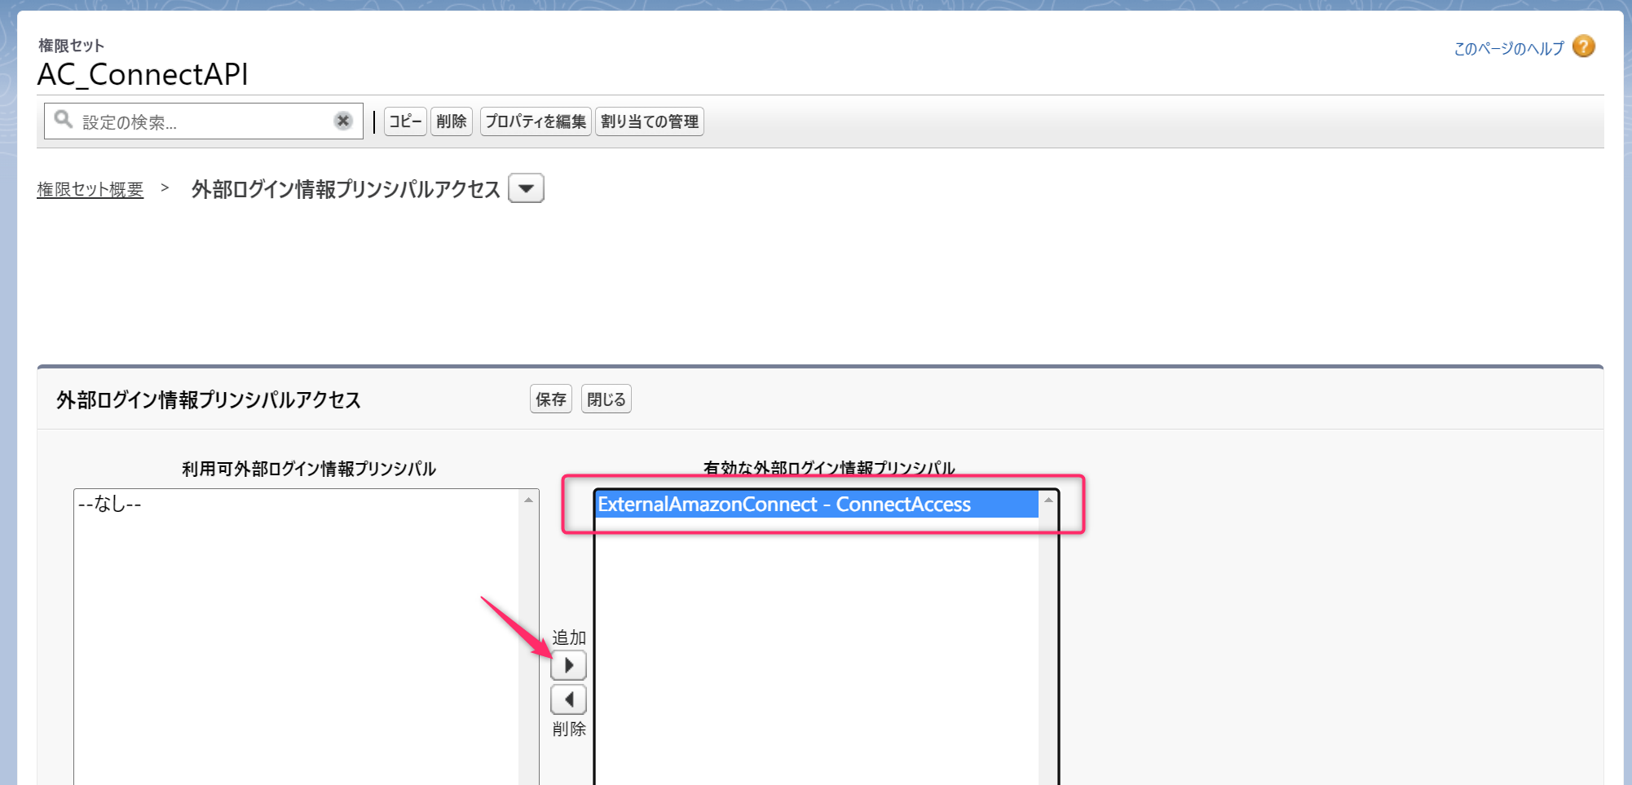1632x785 pixels.
Task: Open 割り当ての管理
Action: pos(650,121)
